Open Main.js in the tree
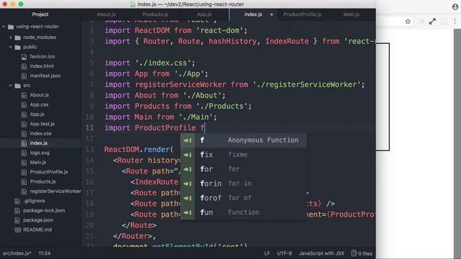461x259 pixels. [x=38, y=163]
